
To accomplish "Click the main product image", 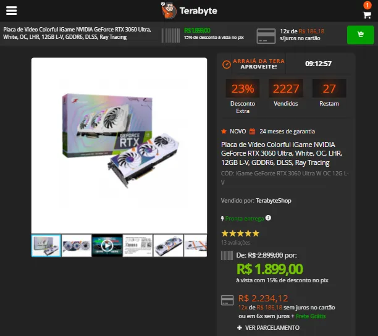I will [x=119, y=145].
